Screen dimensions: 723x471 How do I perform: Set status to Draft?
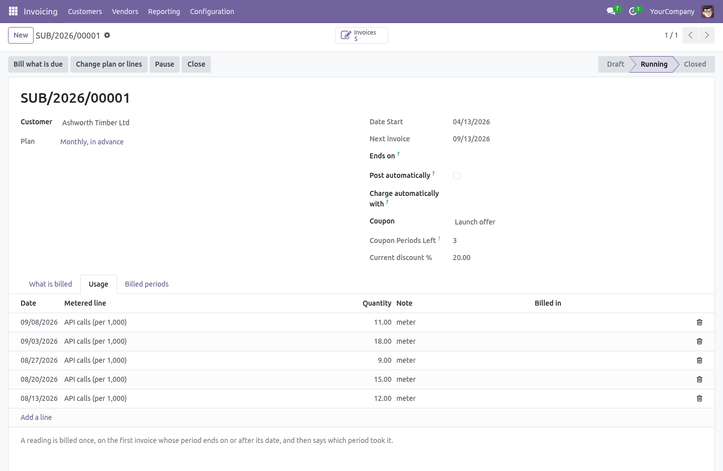point(615,64)
